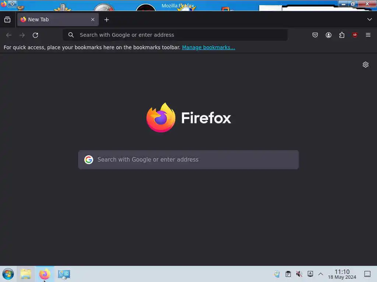Viewport: 377px width, 282px height.
Task: Select the New Tab tab
Action: point(58,19)
